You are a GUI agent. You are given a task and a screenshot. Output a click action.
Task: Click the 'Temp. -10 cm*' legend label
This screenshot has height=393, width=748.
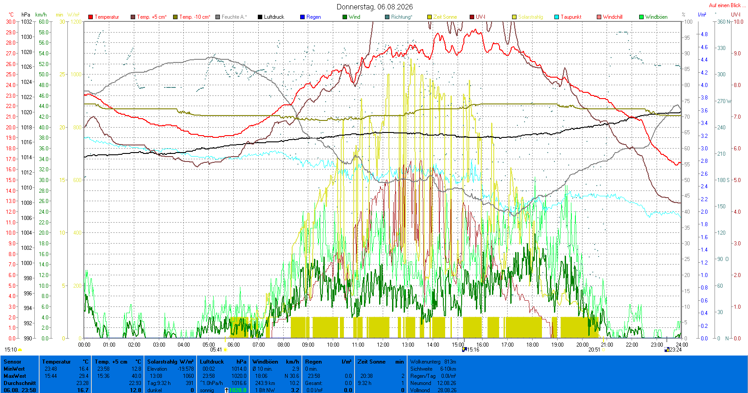(195, 17)
